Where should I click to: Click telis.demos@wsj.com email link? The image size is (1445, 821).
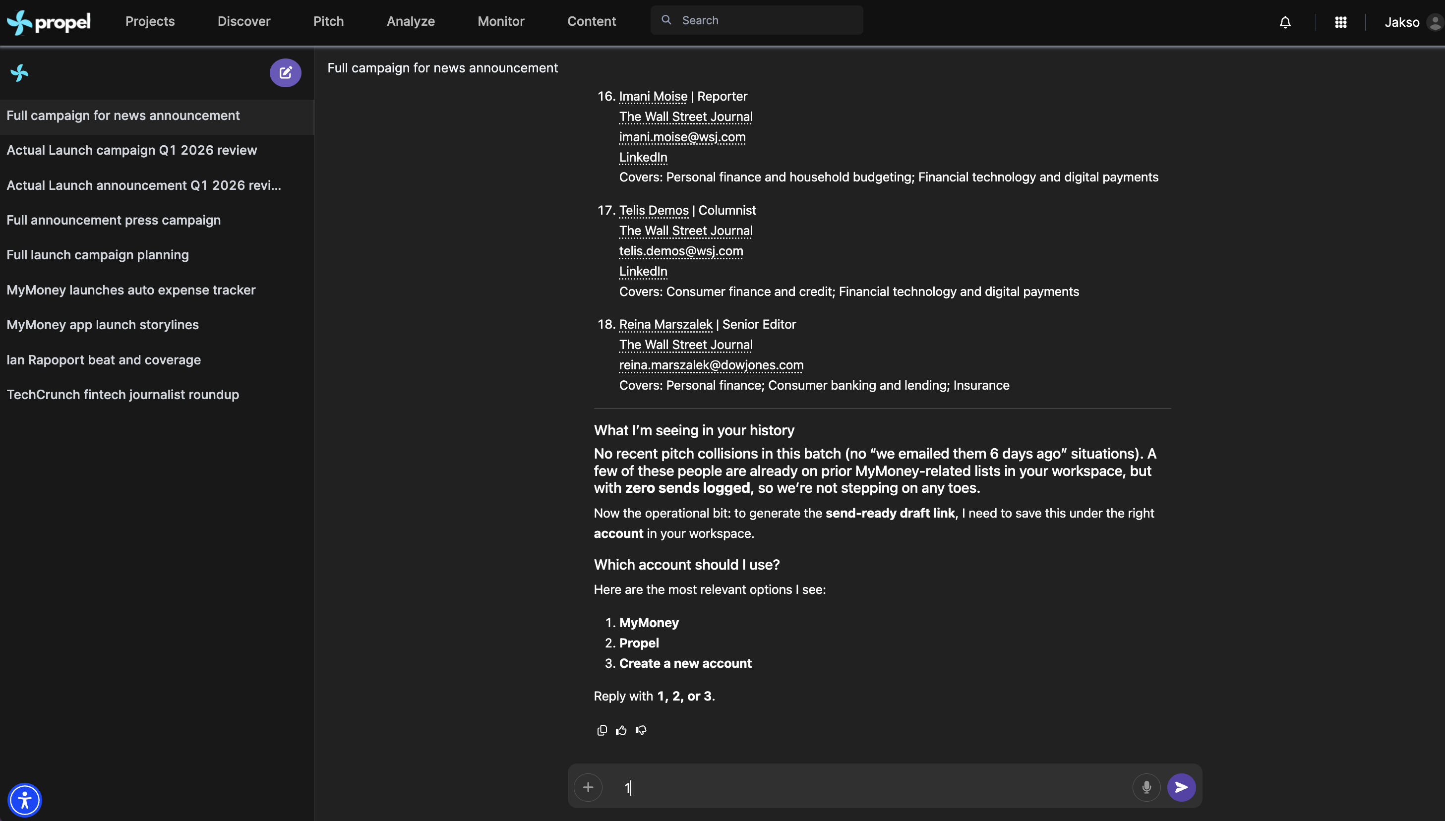point(681,251)
